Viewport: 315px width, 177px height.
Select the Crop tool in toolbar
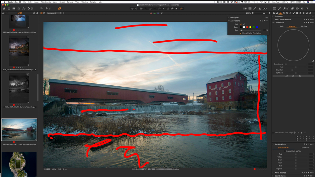[x=146, y=9]
